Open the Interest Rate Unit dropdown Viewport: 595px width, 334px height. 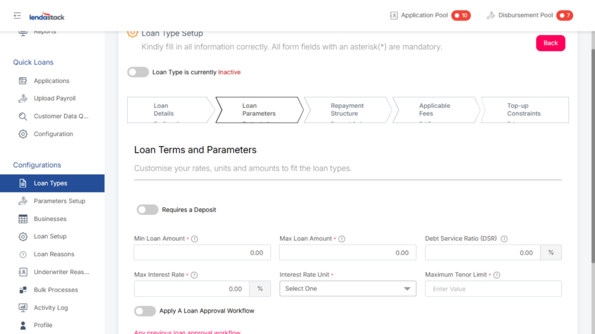pos(347,289)
